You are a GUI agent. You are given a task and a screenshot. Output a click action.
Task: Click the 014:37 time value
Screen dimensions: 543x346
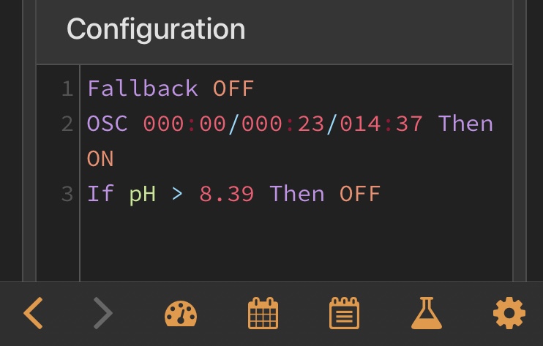tap(381, 123)
